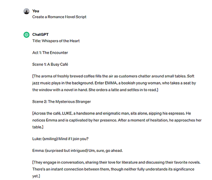Click the phrase "There's an instant connection"

[x=57, y=169]
